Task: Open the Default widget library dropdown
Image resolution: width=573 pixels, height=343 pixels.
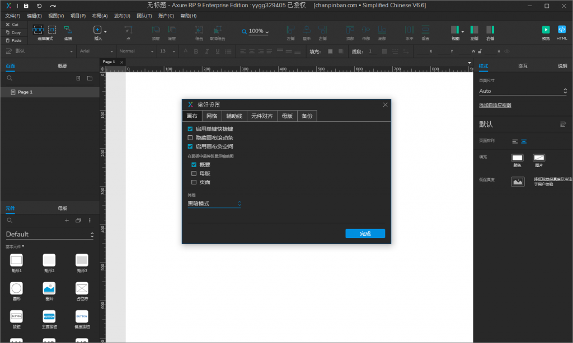Action: coord(49,235)
